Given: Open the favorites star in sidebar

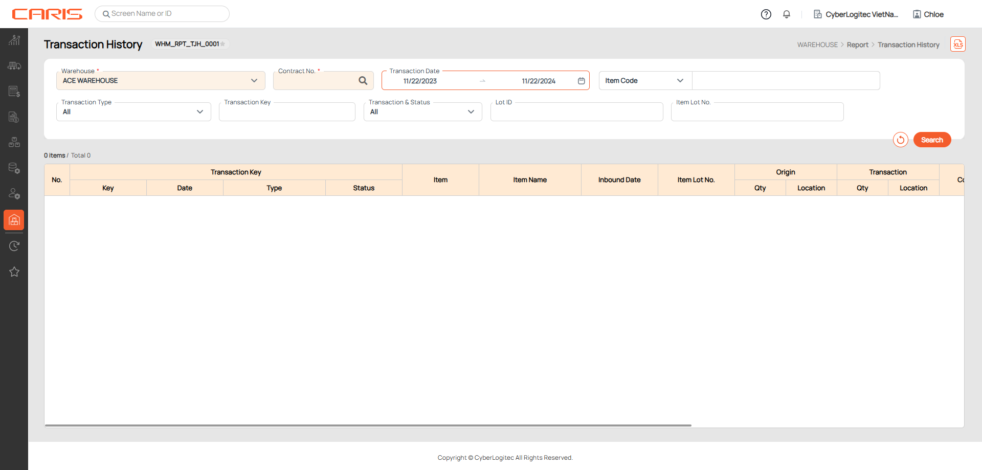Looking at the screenshot, I should 14,272.
